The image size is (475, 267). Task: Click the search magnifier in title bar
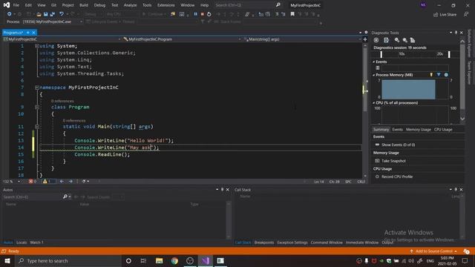(x=278, y=5)
